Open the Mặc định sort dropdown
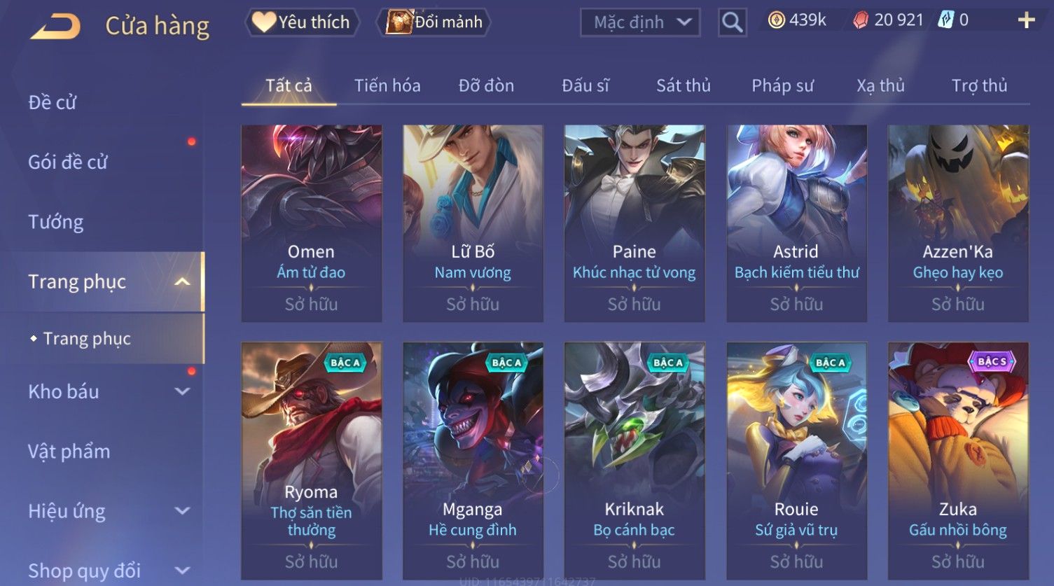 (x=640, y=22)
